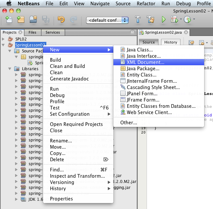Expand the JDK 1.6 node
The width and height of the screenshot is (213, 209).
coord(16,199)
